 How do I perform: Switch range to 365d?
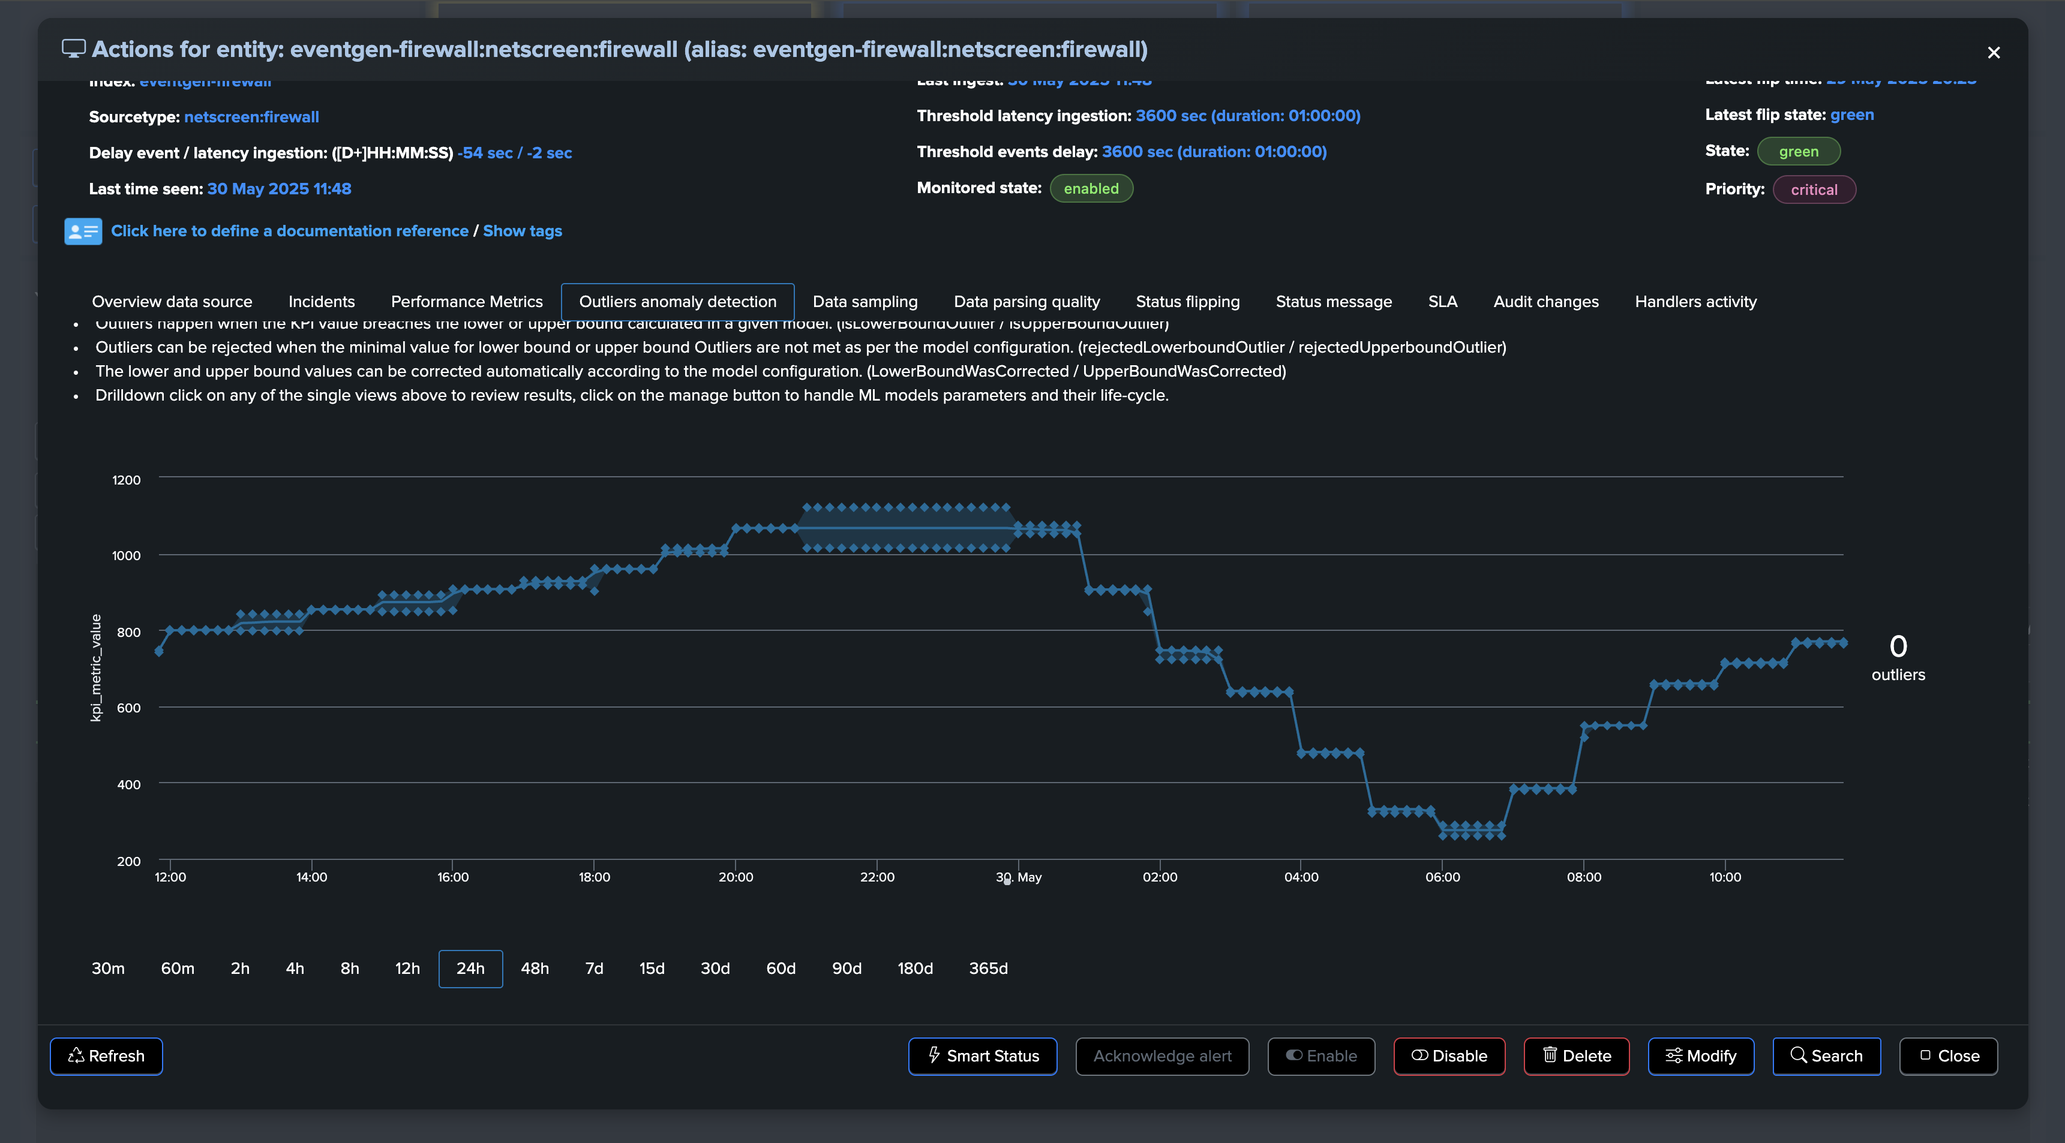(988, 968)
